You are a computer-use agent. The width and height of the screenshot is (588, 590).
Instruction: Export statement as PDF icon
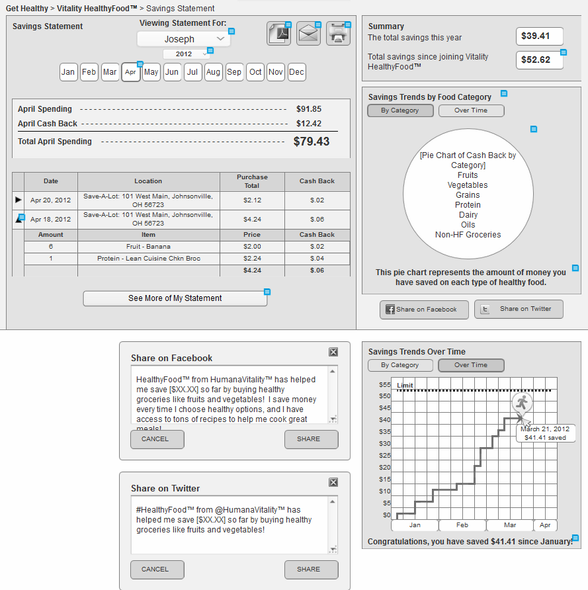(278, 34)
